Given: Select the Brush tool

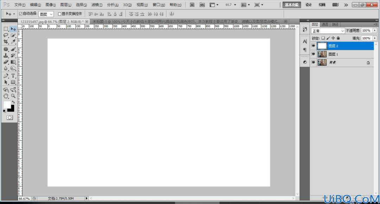Looking at the screenshot, I should tap(13, 49).
